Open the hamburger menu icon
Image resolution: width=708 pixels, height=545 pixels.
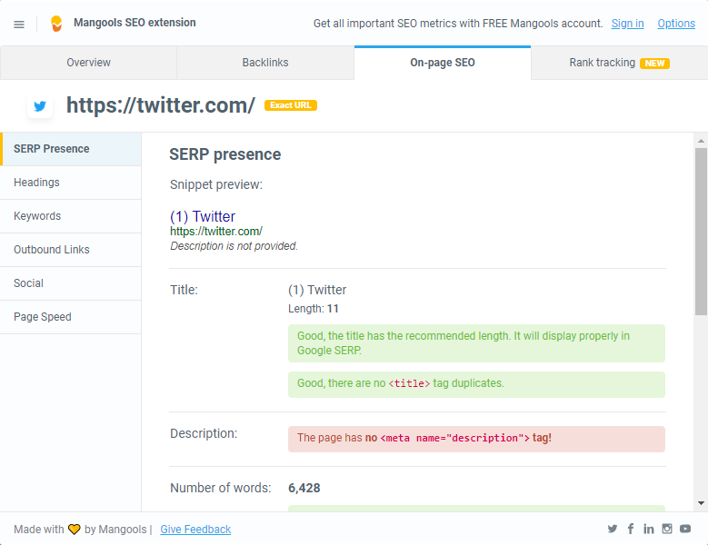[x=19, y=25]
